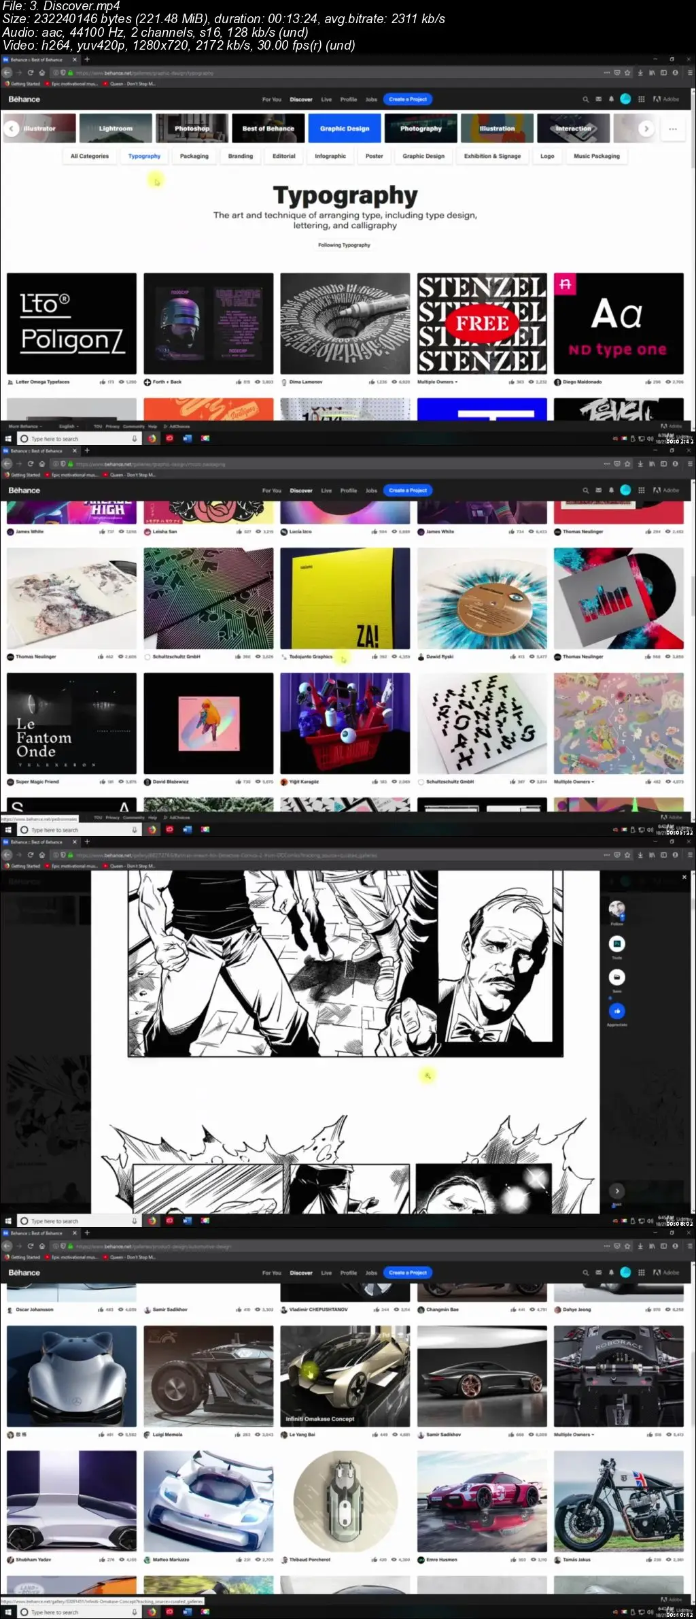Select Photoshop category tile in Typography frame
This screenshot has width=696, height=1619.
tap(192, 128)
